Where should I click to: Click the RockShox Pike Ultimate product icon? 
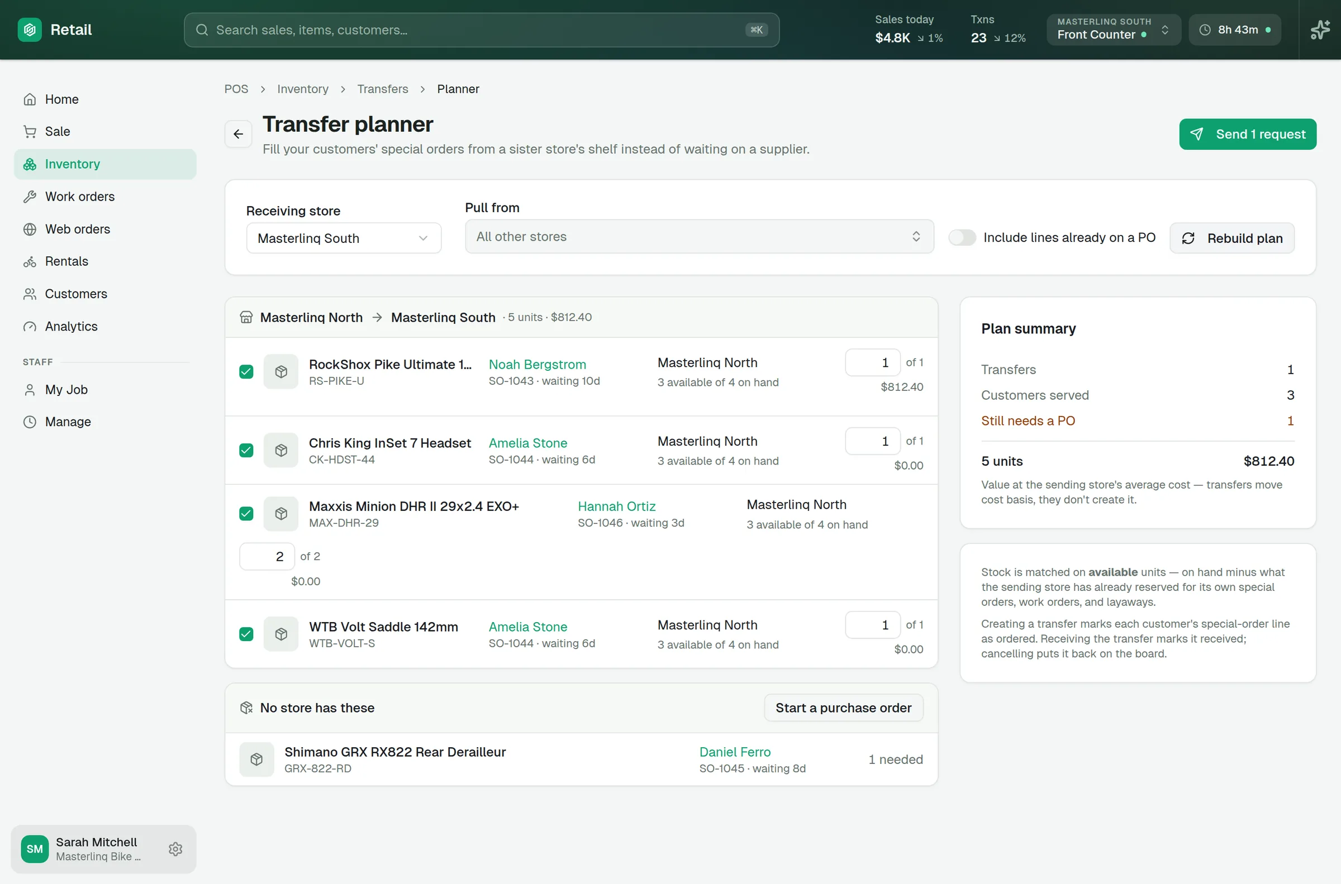[281, 371]
